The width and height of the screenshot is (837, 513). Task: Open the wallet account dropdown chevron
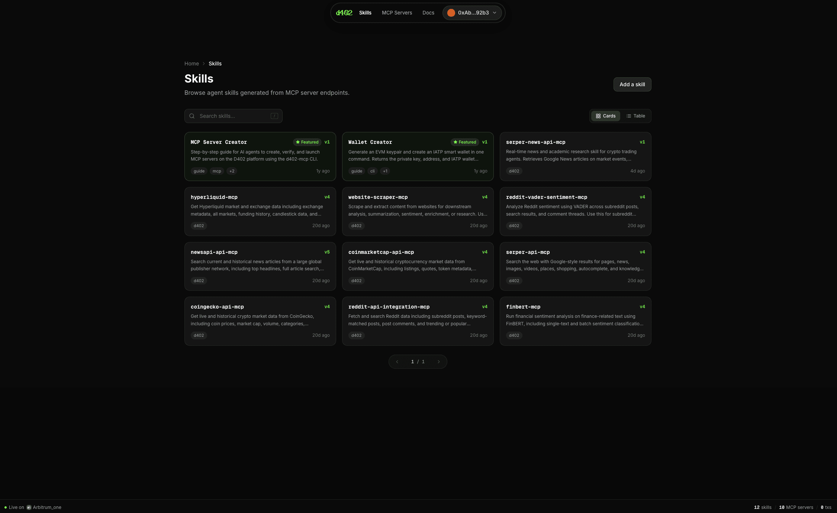(495, 13)
